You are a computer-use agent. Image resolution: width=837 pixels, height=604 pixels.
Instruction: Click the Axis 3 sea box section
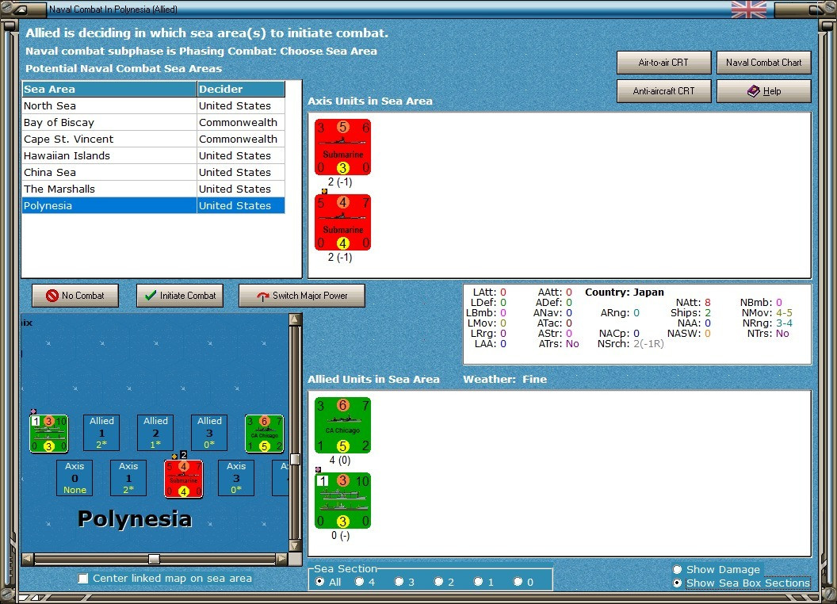click(236, 478)
